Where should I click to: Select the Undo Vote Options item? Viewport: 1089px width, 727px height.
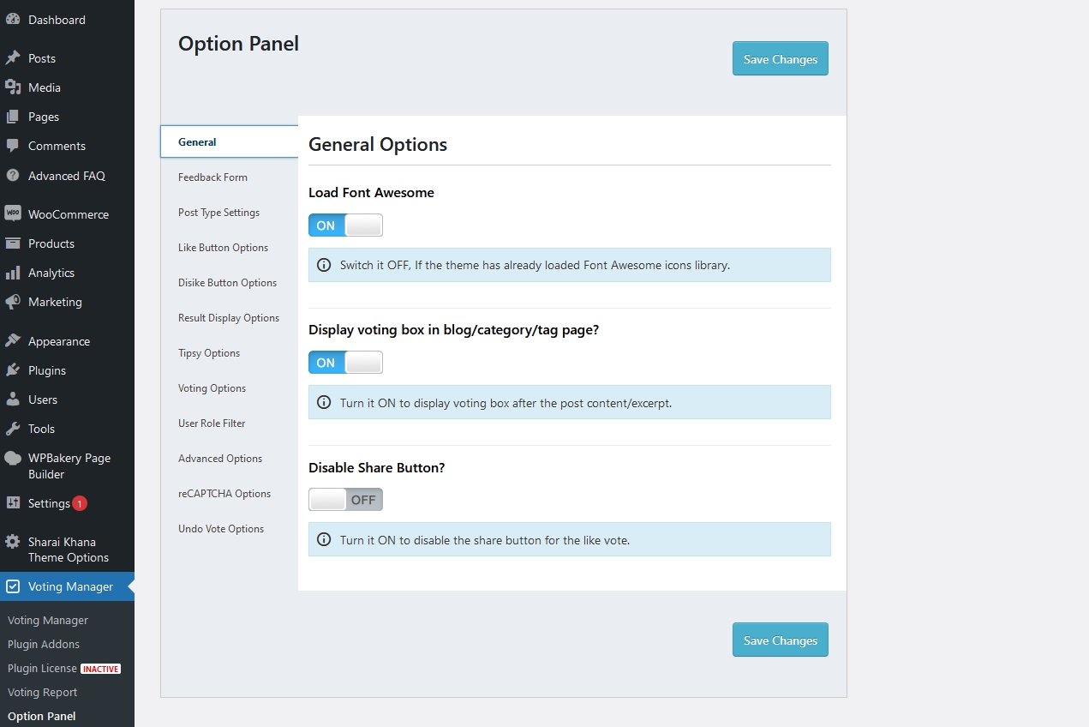pos(221,528)
